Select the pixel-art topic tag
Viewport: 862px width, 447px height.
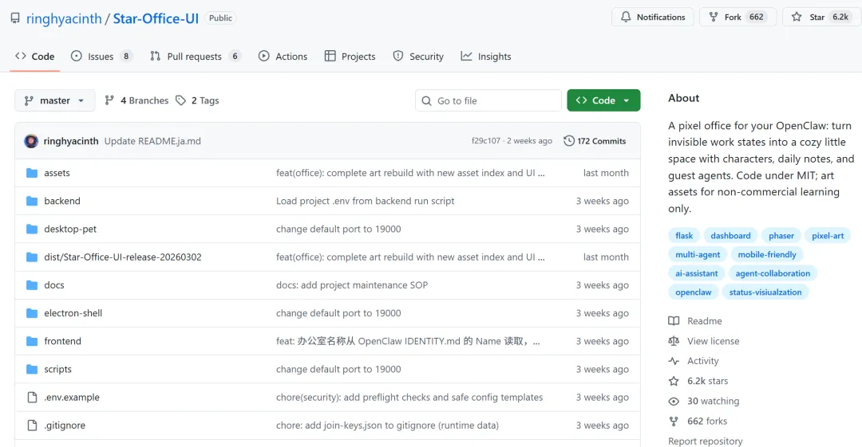(x=828, y=236)
